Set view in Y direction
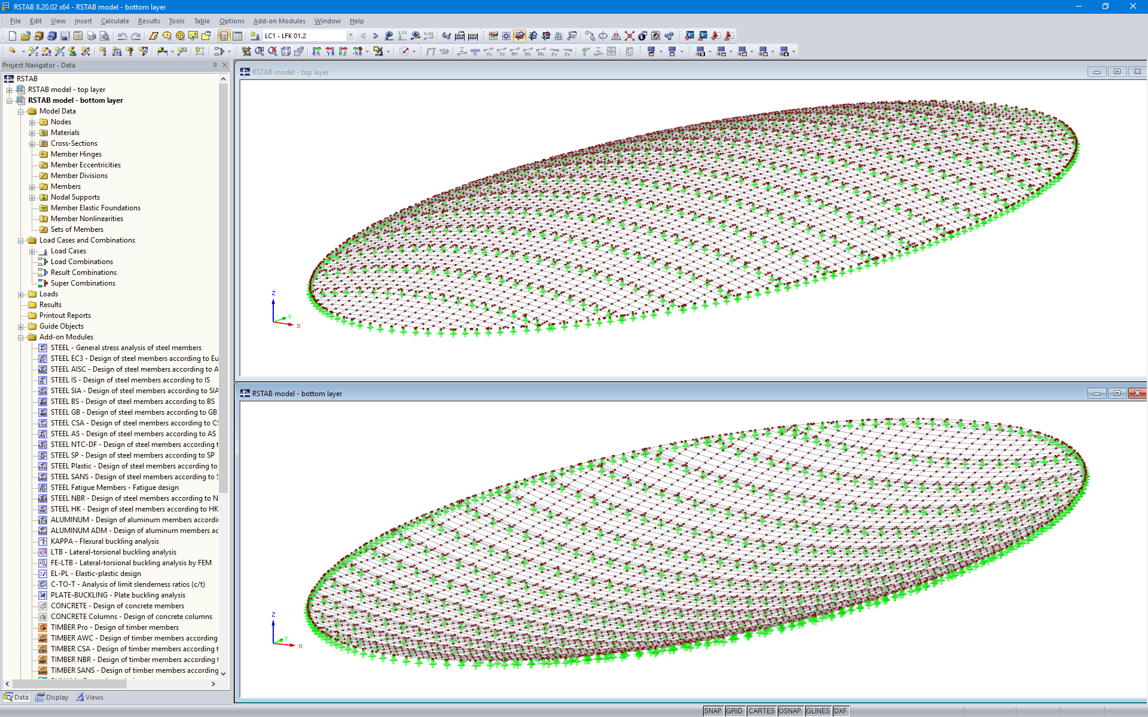The height and width of the screenshot is (717, 1148). point(329,51)
